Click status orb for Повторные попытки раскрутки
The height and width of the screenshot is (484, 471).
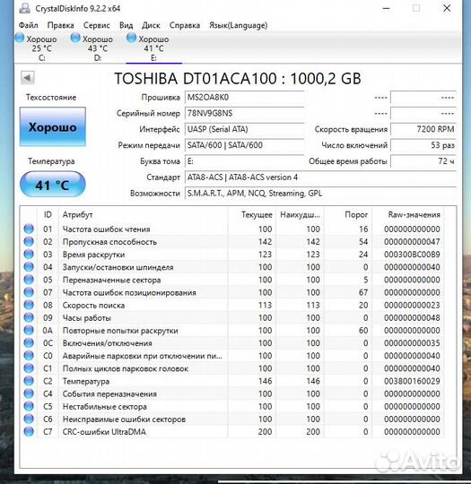29,330
